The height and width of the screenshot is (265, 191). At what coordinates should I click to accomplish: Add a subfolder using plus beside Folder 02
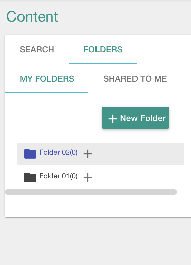tap(88, 154)
